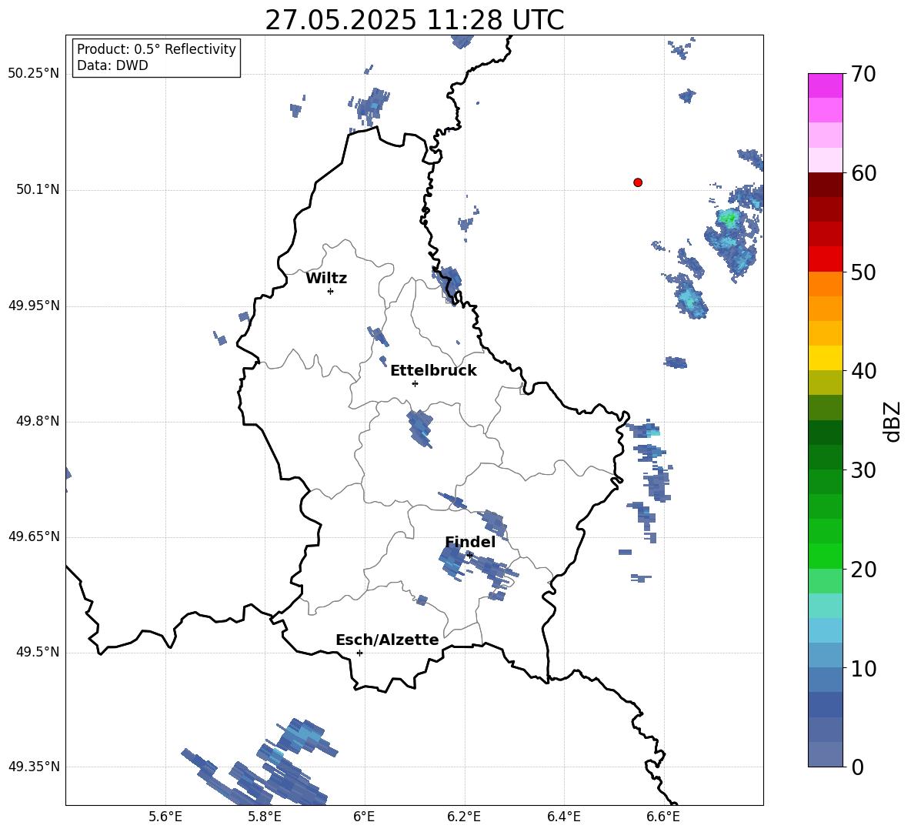Viewport: 911px width, 832px height.
Task: Click the 20 tick on colorbar
Action: [x=863, y=570]
